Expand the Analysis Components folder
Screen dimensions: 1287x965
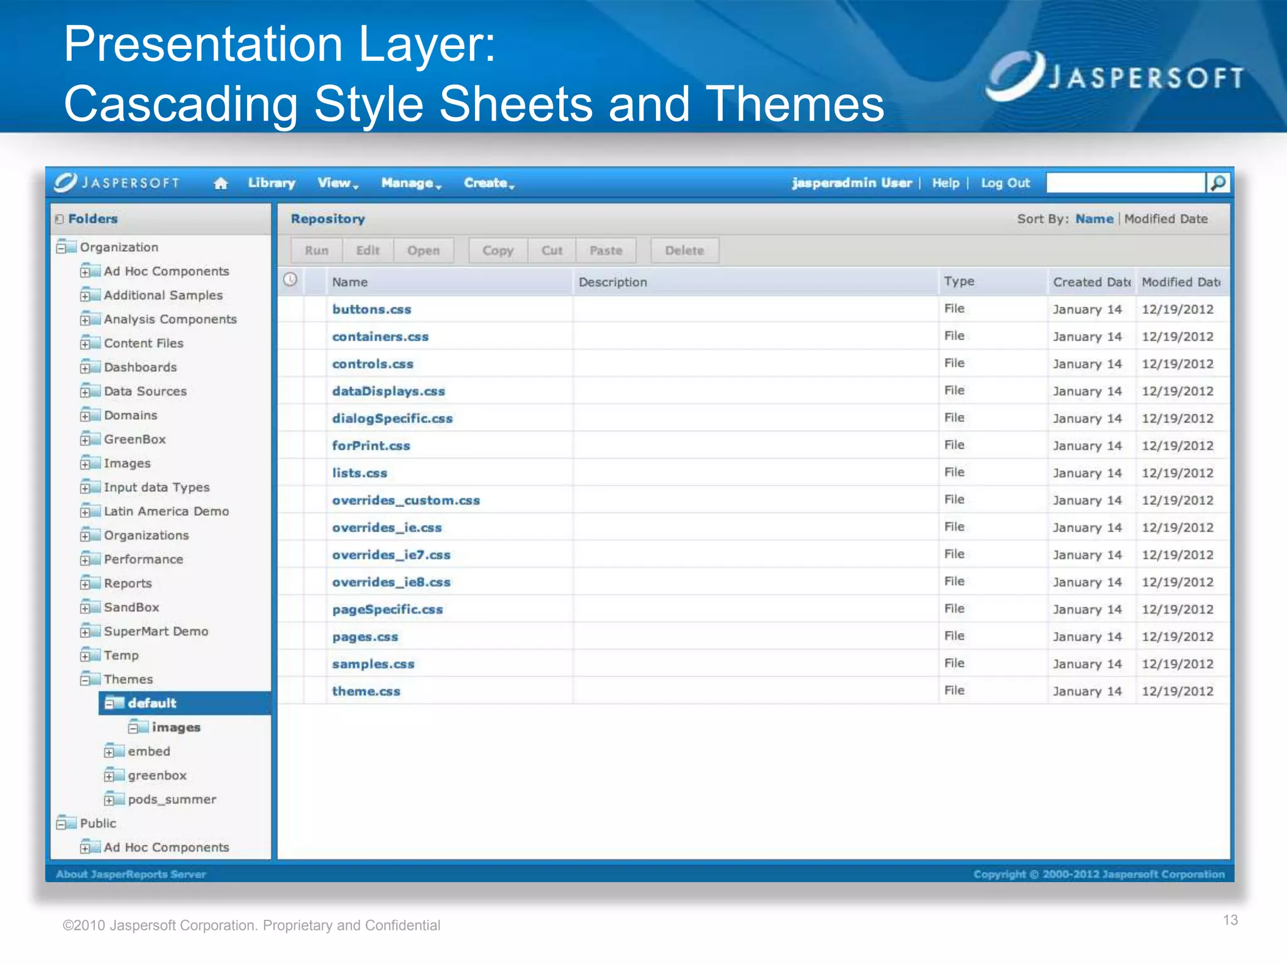(x=85, y=320)
